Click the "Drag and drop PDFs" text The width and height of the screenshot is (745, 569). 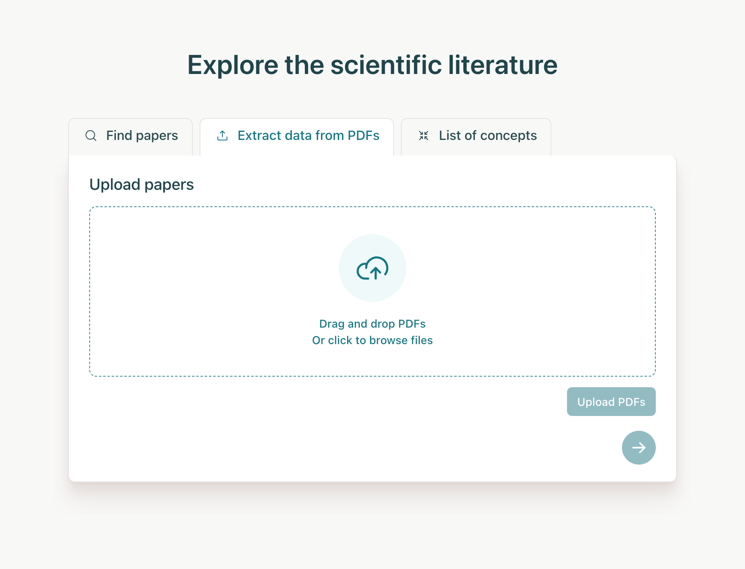372,324
